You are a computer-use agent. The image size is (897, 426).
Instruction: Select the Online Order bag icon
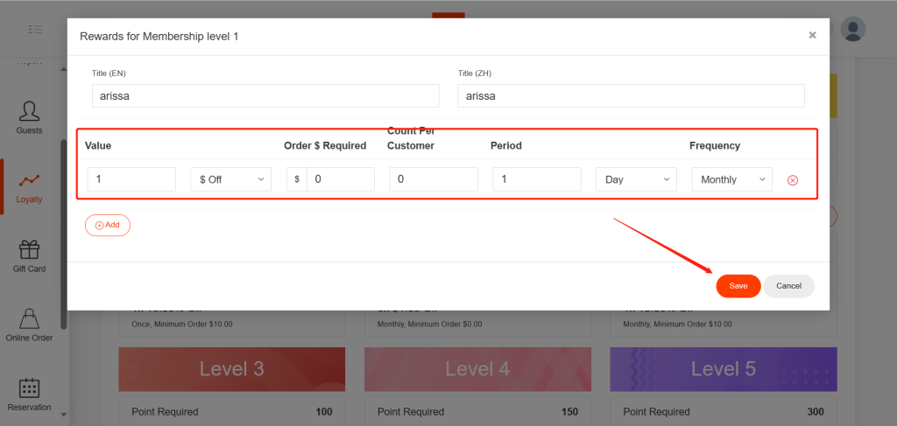coord(29,318)
